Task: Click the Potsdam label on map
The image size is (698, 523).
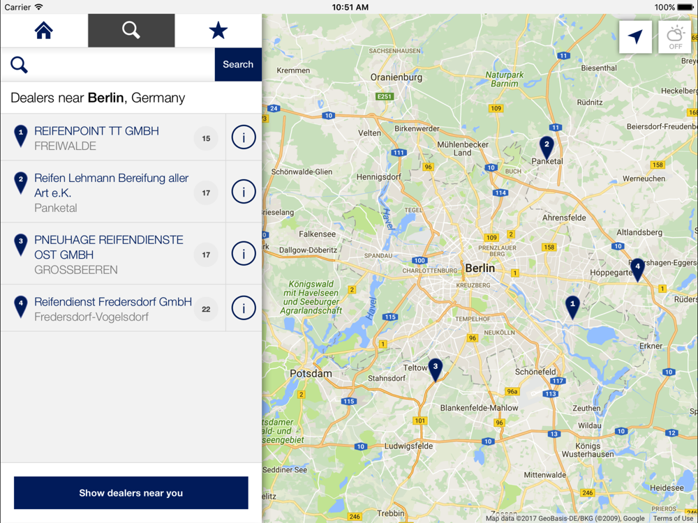Action: 311,374
